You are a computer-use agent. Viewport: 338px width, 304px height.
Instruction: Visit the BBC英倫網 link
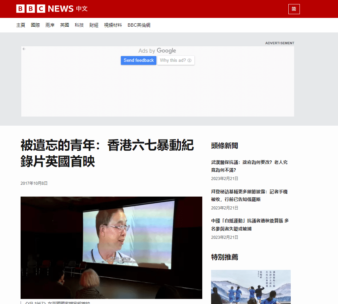[139, 25]
